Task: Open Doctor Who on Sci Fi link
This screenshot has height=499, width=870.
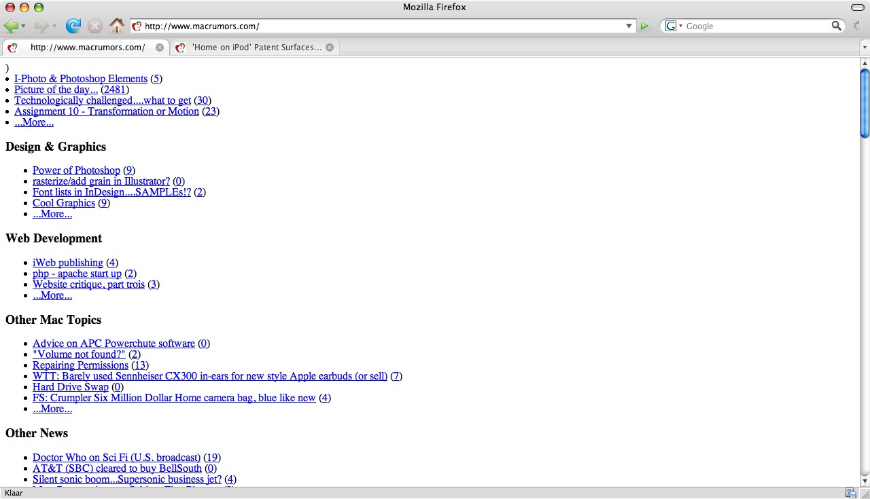Action: coord(116,458)
